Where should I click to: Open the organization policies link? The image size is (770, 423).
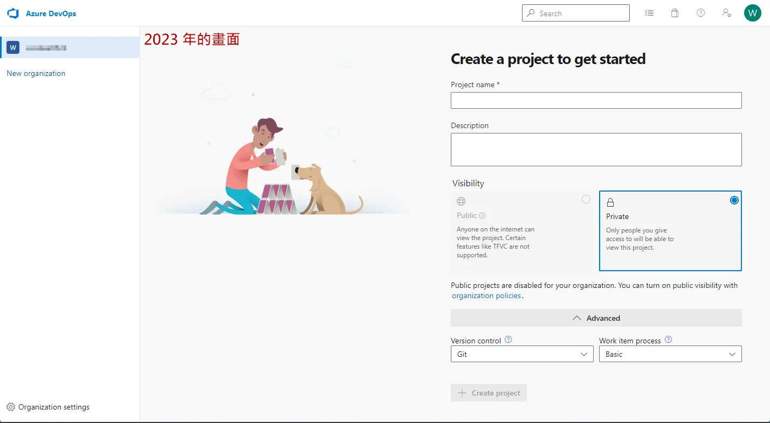(x=486, y=295)
